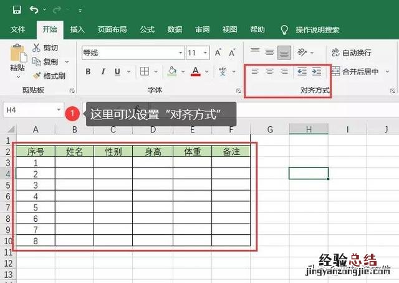Click the text orientation icon

pyautogui.click(x=302, y=52)
